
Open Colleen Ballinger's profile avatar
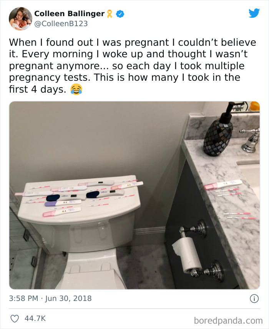[20, 19]
